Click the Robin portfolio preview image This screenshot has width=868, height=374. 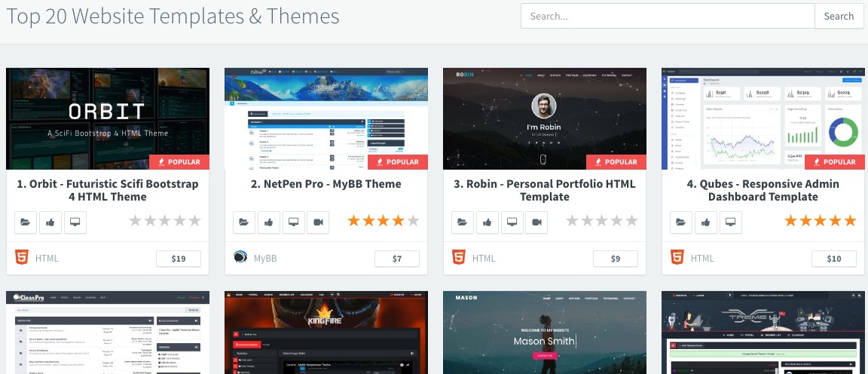click(x=545, y=118)
